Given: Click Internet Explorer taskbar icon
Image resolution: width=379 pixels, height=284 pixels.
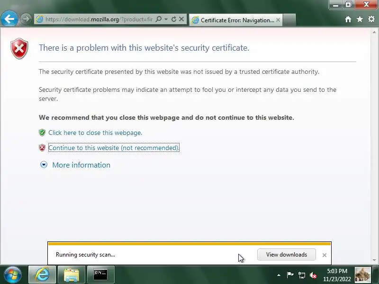Looking at the screenshot, I should pyautogui.click(x=42, y=275).
